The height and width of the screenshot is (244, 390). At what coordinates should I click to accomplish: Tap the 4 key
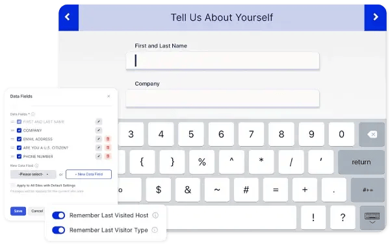[161, 134]
